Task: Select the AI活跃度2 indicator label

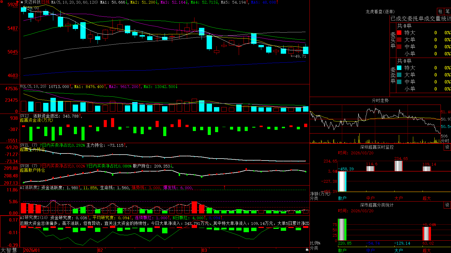Action: [30, 188]
